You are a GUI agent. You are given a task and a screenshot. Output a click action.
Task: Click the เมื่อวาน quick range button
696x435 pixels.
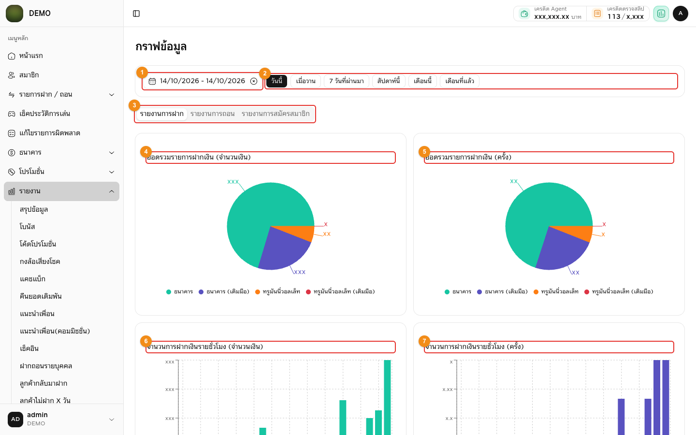click(x=305, y=81)
